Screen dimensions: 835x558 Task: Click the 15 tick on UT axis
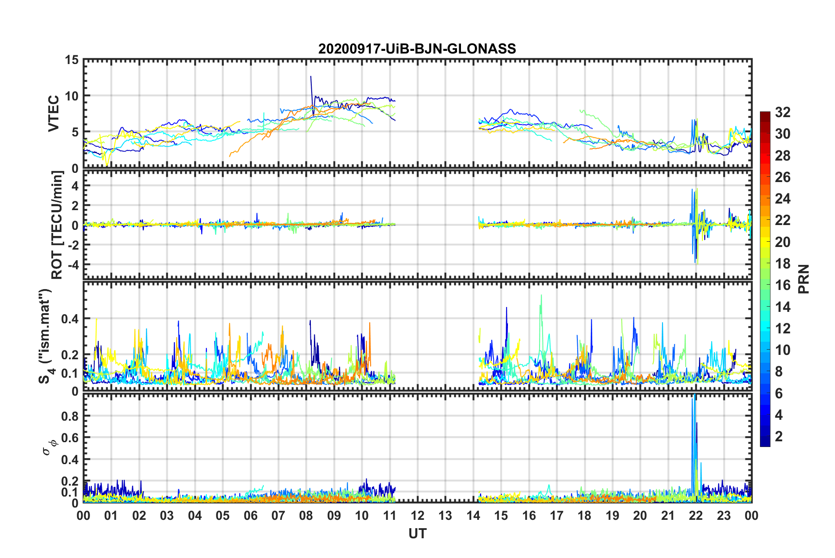pyautogui.click(x=501, y=515)
